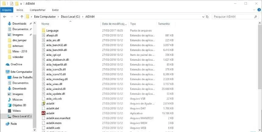Screen dimensions: 262x132
Task: Click the quick access new folder icon
Action: click(x=16, y=4)
